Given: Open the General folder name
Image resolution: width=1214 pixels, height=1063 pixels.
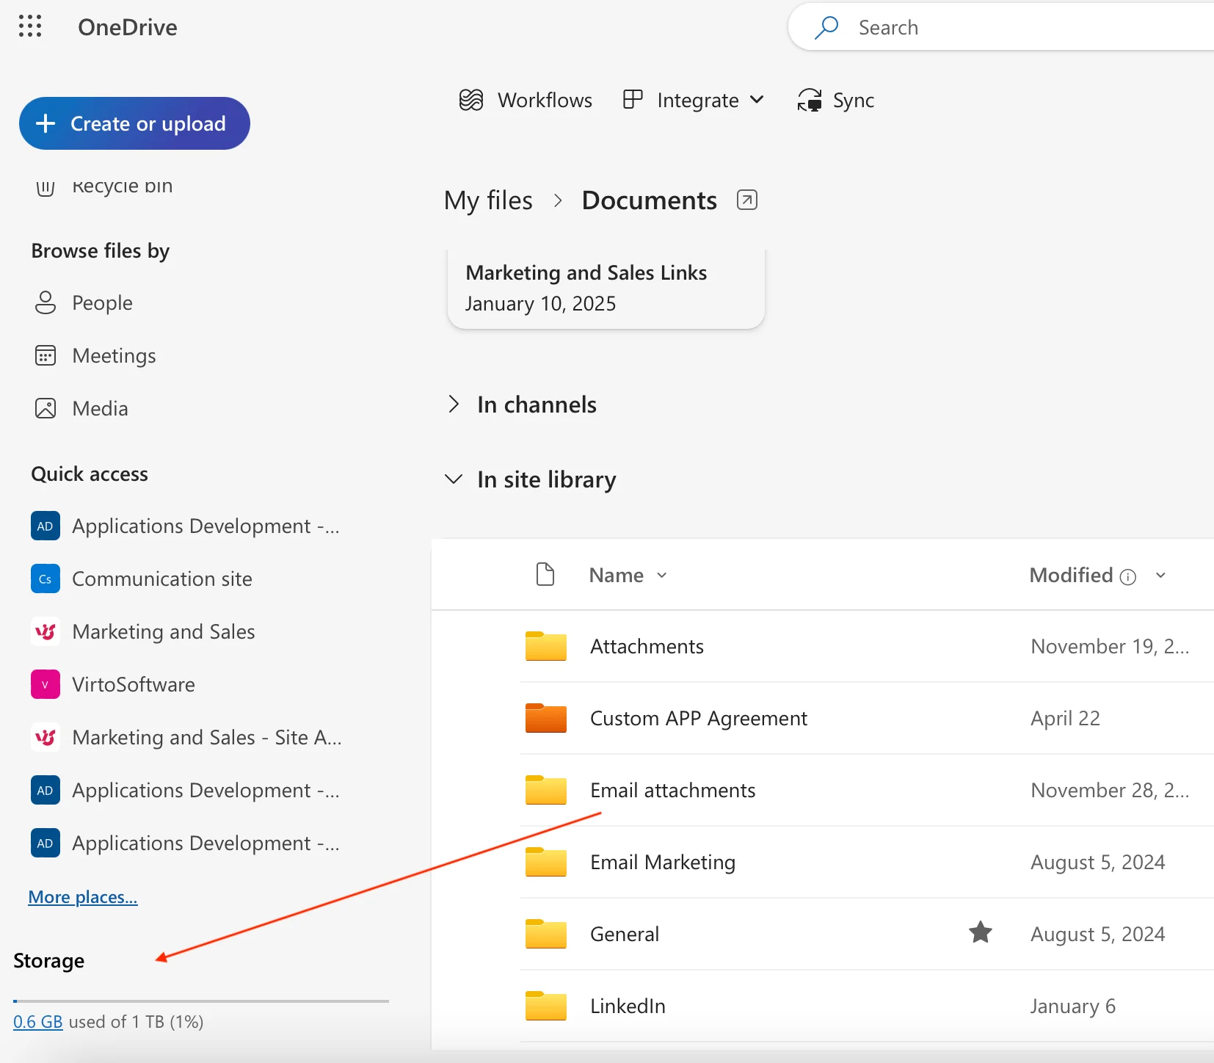Looking at the screenshot, I should pos(625,934).
